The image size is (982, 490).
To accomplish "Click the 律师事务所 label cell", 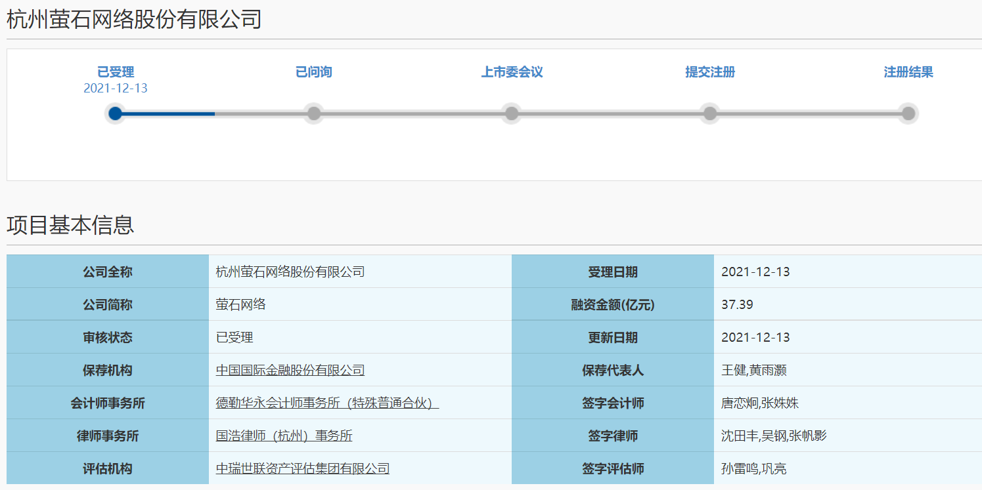I will point(108,436).
